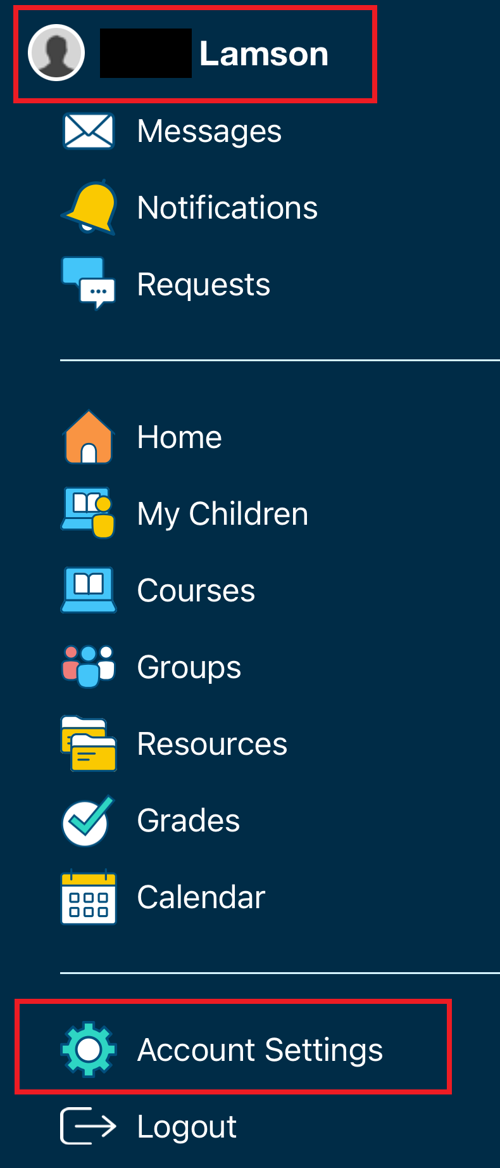Click the yellow Notifications bell icon
500x1168 pixels.
[x=89, y=207]
